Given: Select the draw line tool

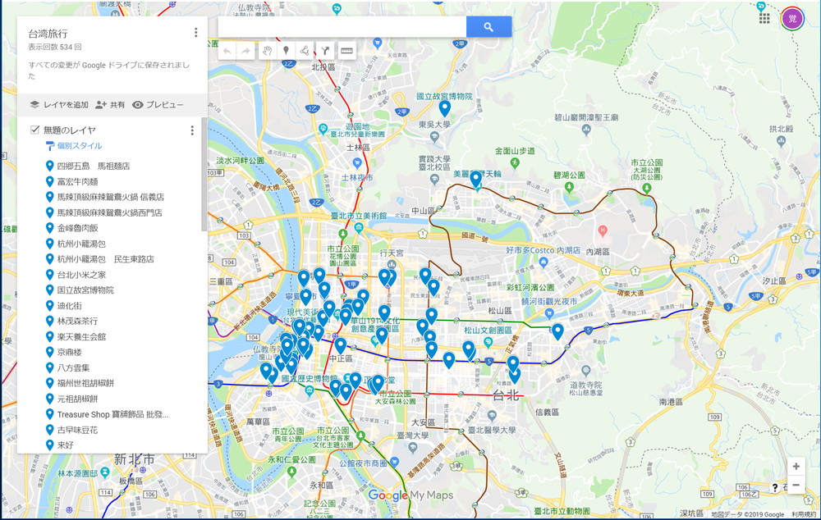Looking at the screenshot, I should coord(305,51).
